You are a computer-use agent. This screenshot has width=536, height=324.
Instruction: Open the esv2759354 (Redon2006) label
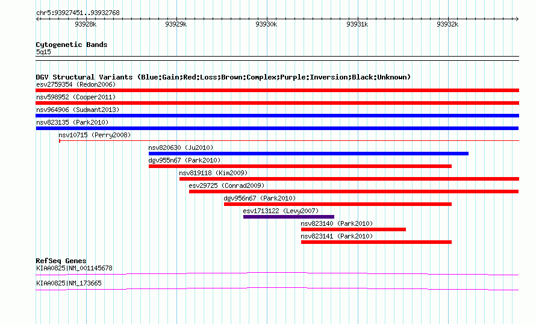(76, 84)
